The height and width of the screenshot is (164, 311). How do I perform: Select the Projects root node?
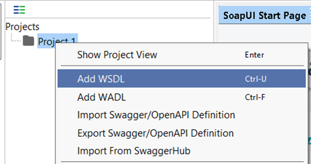(22, 26)
